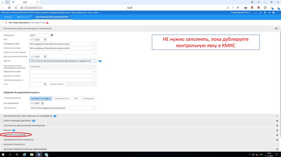Click the briefcase icon in app header
Image resolution: width=281 pixels, height=157 pixels.
coord(260,13)
